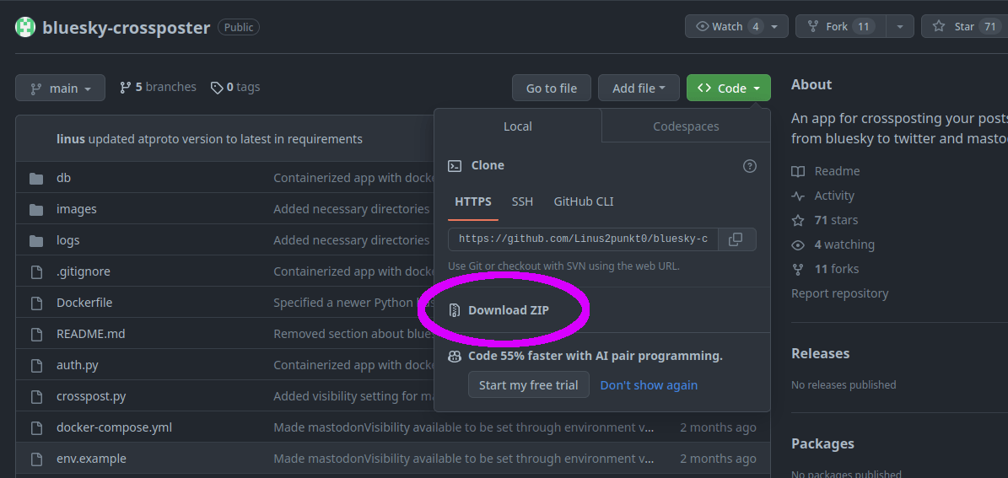Click the Clone help question mark icon
The image size is (1008, 478).
pyautogui.click(x=749, y=166)
